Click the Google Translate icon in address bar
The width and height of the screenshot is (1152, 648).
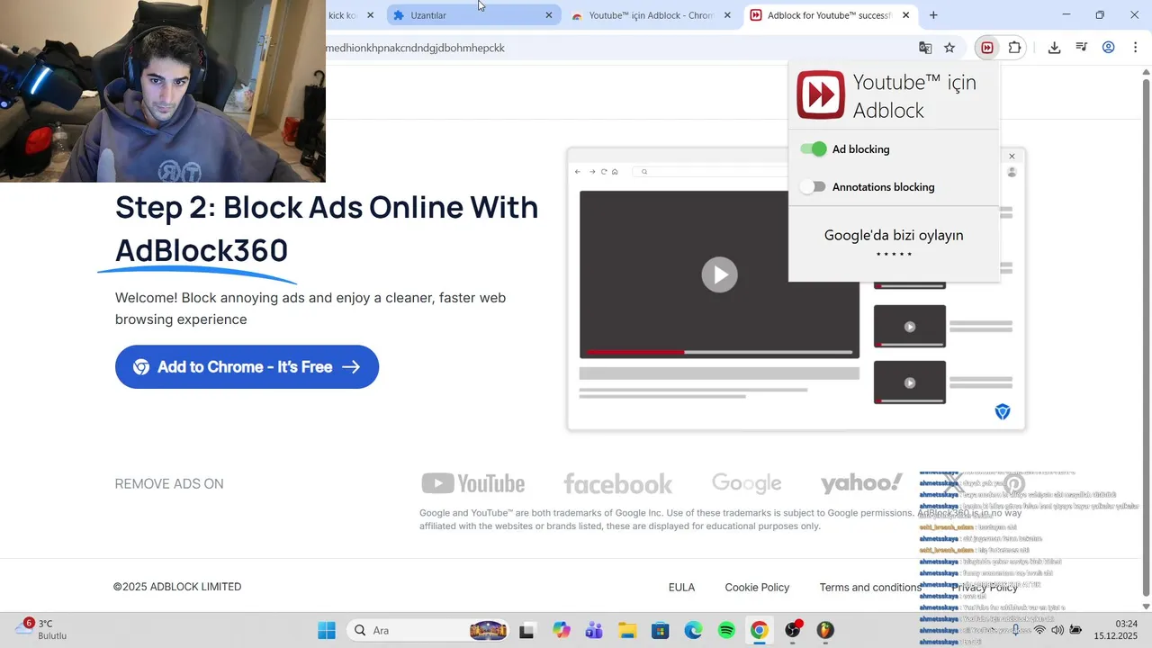(925, 48)
